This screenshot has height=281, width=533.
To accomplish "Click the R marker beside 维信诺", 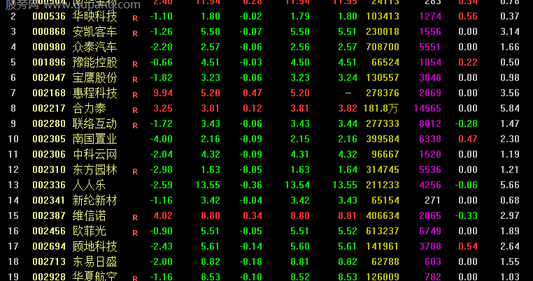I will click(135, 218).
